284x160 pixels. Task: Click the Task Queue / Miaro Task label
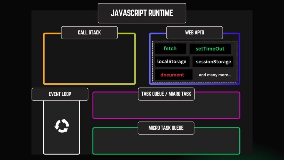tap(166, 94)
